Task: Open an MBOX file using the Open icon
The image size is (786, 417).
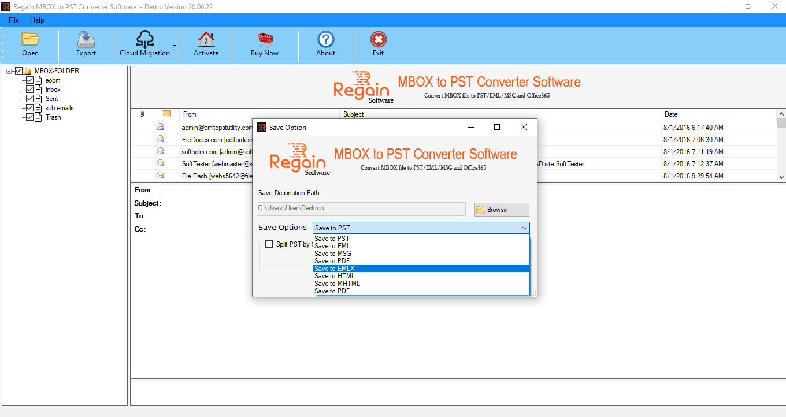Action: (30, 44)
